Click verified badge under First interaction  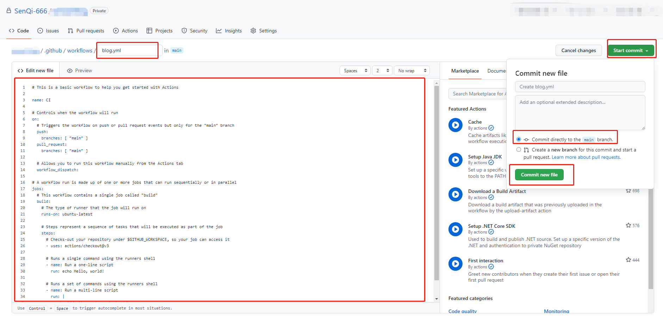tap(491, 267)
